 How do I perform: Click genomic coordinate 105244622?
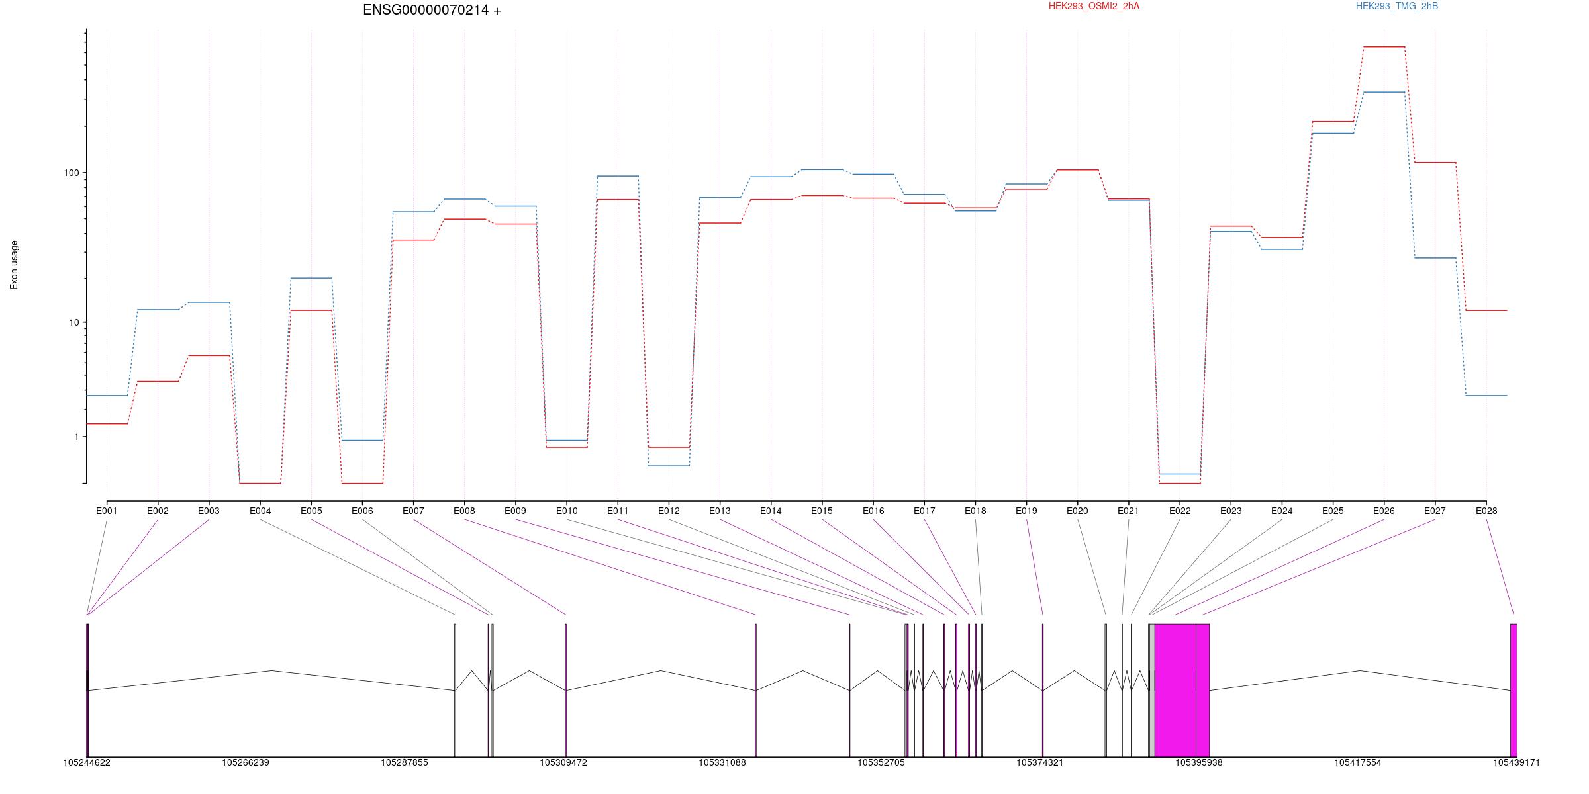coord(87,762)
